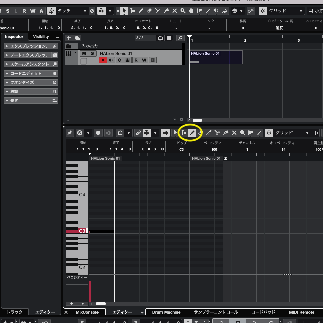Viewport: 323px width, 323px height.
Task: Pick the Line tool in project toolbar
Action: coord(208,11)
